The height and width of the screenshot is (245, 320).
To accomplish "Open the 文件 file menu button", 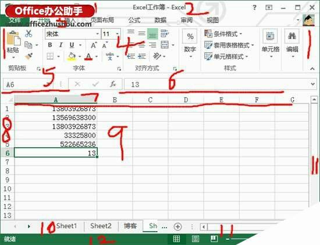I will (15, 20).
